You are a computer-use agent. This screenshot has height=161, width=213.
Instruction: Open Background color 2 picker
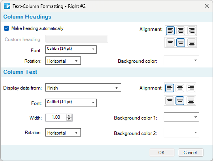pyautogui.click(x=181, y=133)
